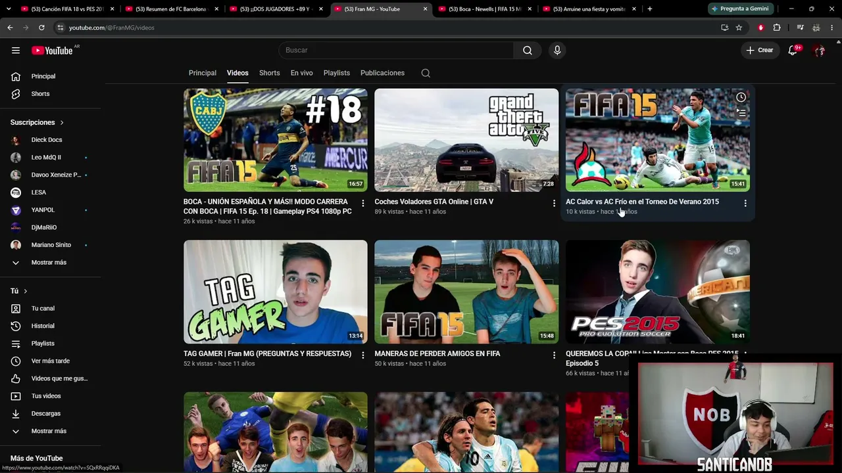Play the TAG GAMER video thumbnail
842x473 pixels.
pos(276,292)
